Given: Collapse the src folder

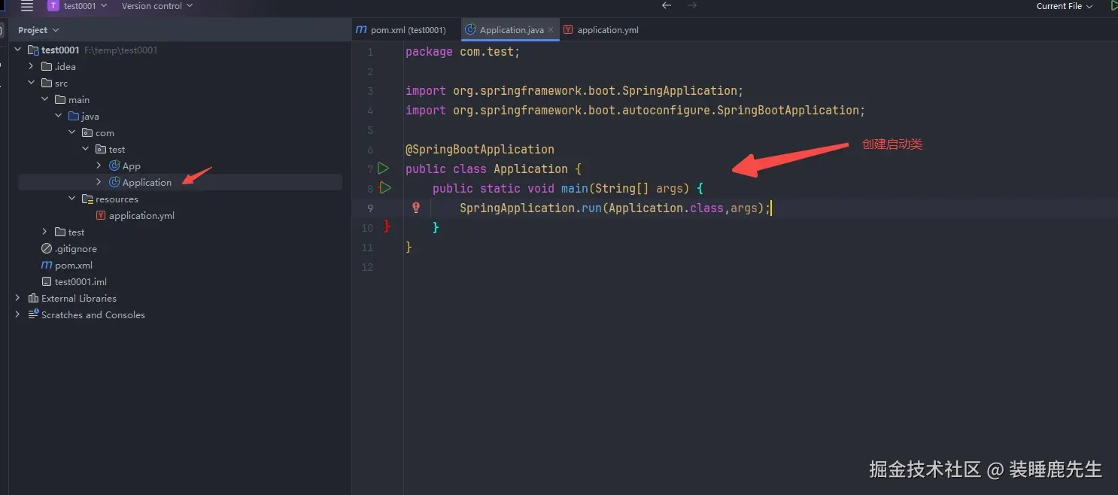Looking at the screenshot, I should [31, 84].
